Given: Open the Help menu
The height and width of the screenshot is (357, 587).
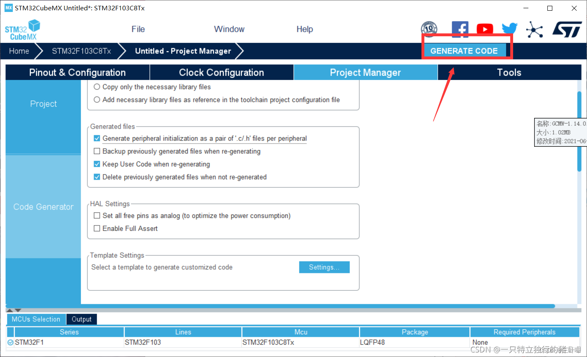Looking at the screenshot, I should coord(305,29).
